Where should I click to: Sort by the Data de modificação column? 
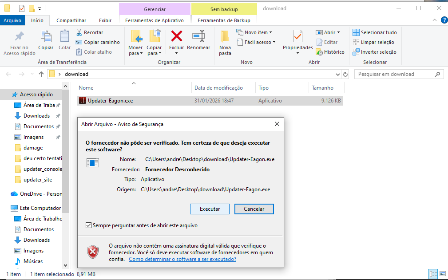coord(218,88)
